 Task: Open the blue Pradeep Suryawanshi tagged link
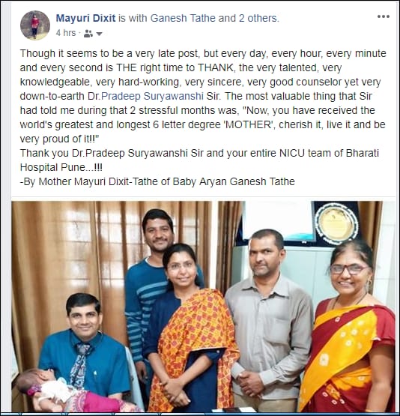click(x=152, y=96)
